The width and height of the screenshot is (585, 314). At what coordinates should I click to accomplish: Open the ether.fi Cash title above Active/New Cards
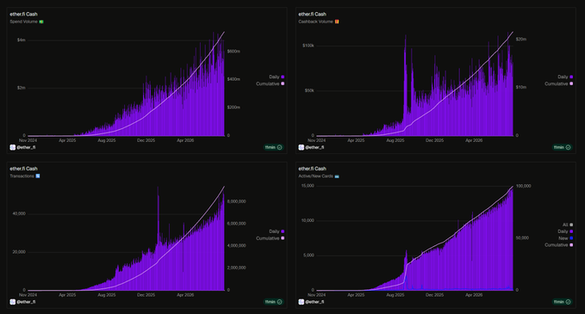pyautogui.click(x=312, y=169)
